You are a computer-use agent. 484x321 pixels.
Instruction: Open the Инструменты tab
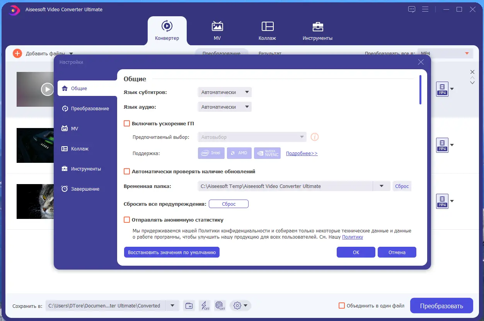pyautogui.click(x=318, y=31)
